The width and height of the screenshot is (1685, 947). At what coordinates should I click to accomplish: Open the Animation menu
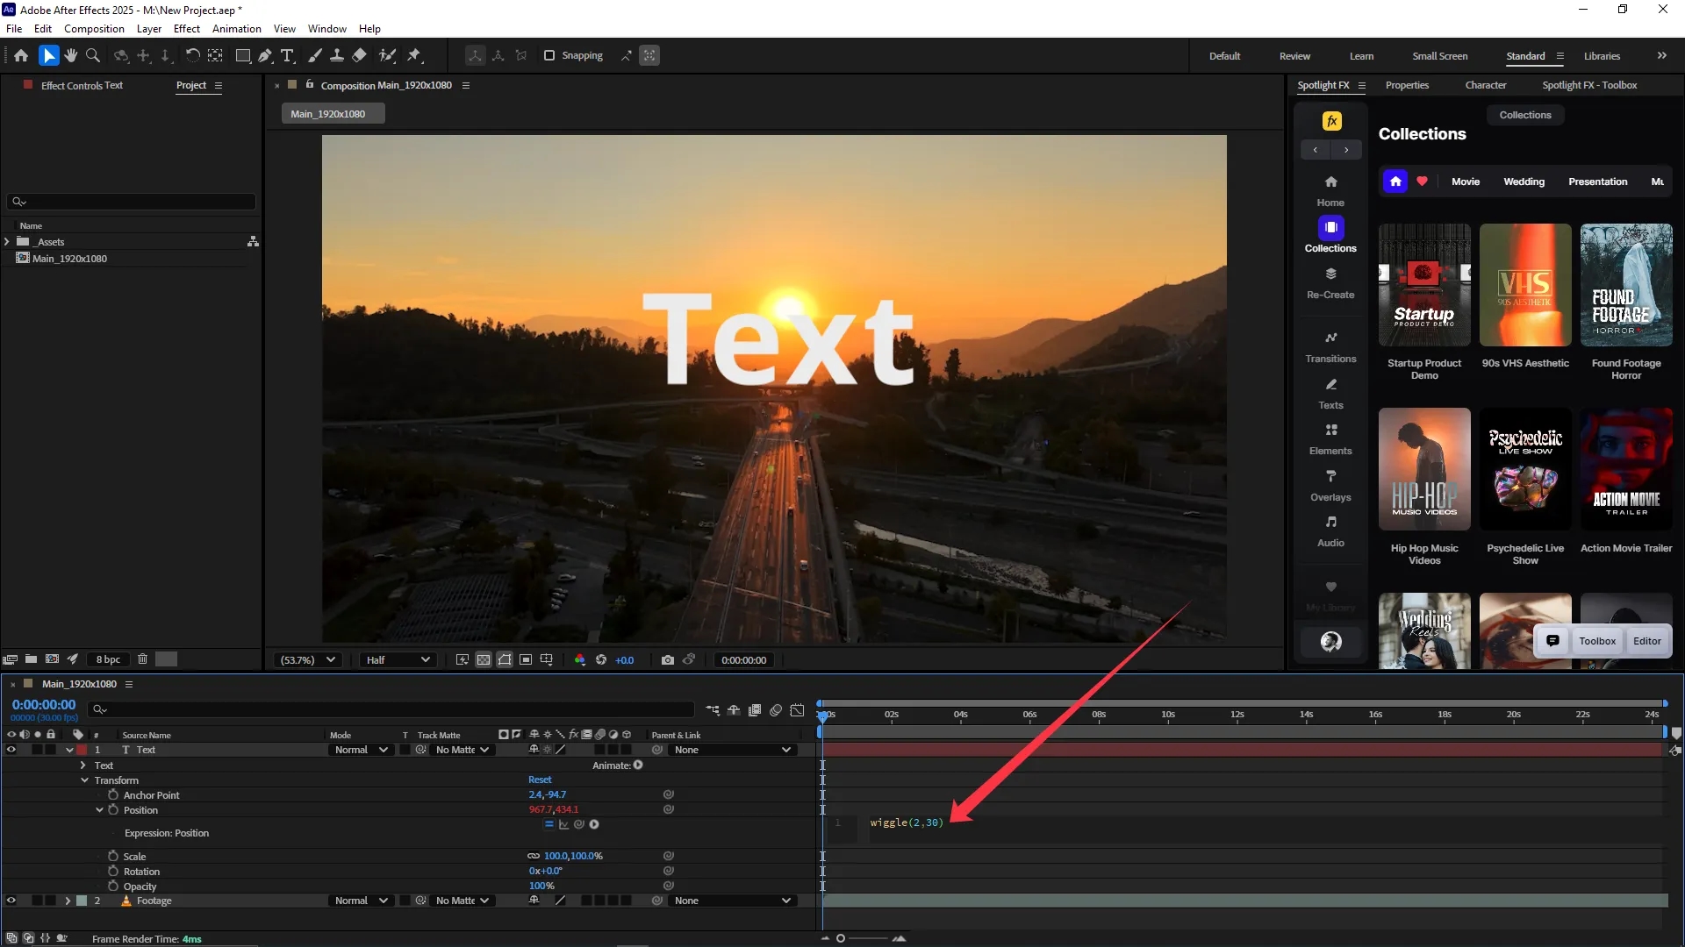coord(236,28)
